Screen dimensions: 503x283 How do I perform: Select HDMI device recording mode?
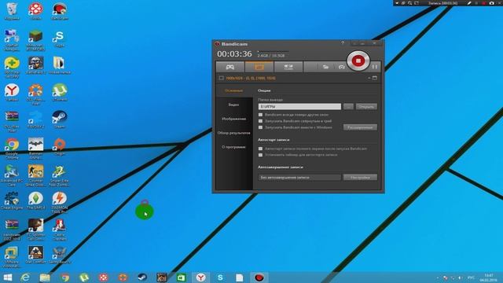pyautogui.click(x=288, y=67)
